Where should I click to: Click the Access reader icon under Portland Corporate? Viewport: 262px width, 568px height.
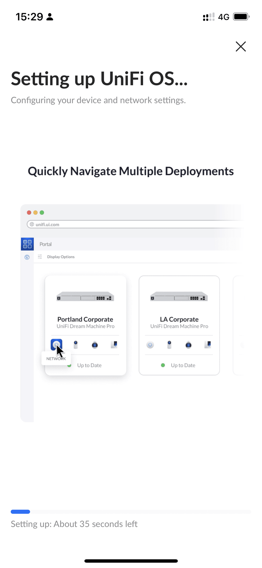(x=114, y=345)
